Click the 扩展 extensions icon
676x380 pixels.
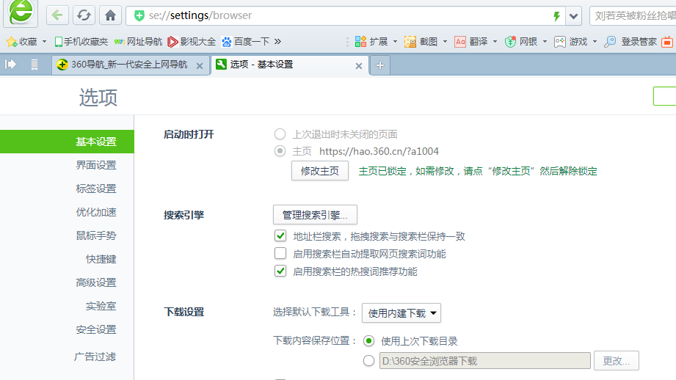tap(360, 42)
